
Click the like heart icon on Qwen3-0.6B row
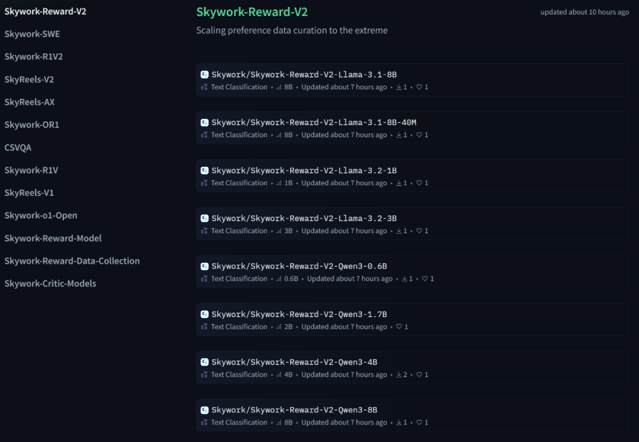[x=425, y=279]
